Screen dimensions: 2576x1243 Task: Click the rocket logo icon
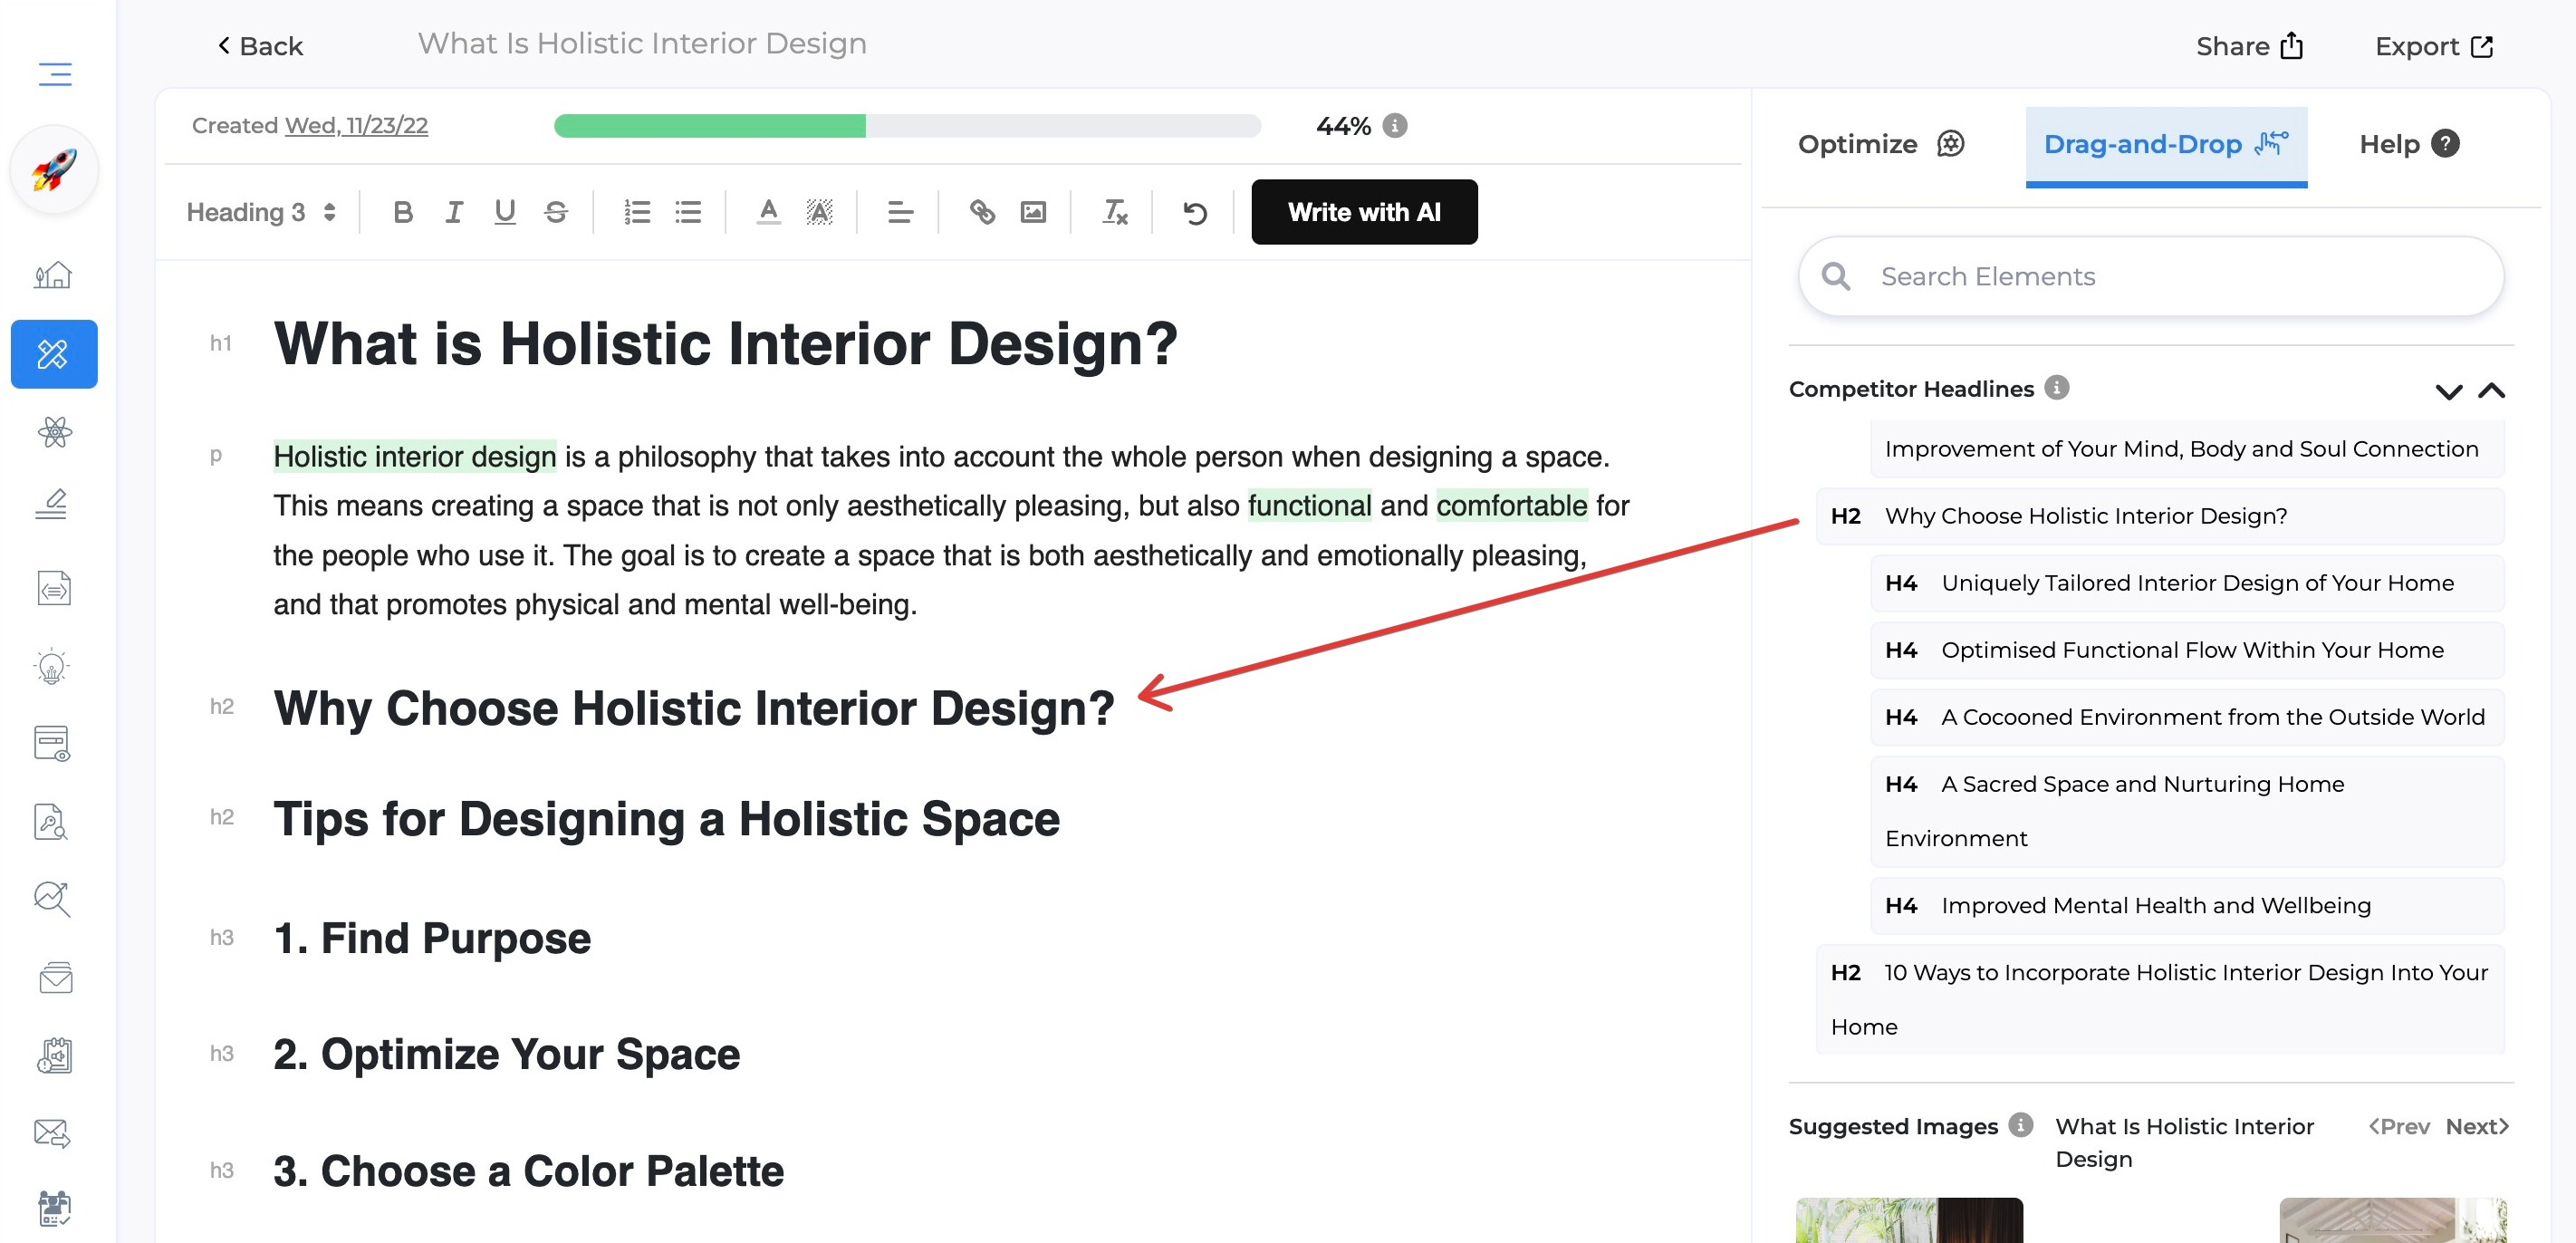(55, 169)
